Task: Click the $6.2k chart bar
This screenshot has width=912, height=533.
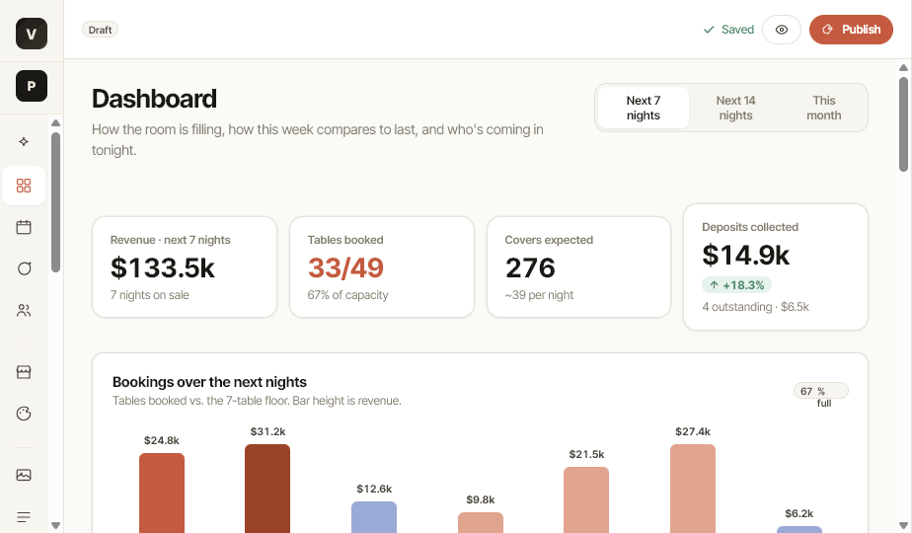Action: (x=799, y=529)
